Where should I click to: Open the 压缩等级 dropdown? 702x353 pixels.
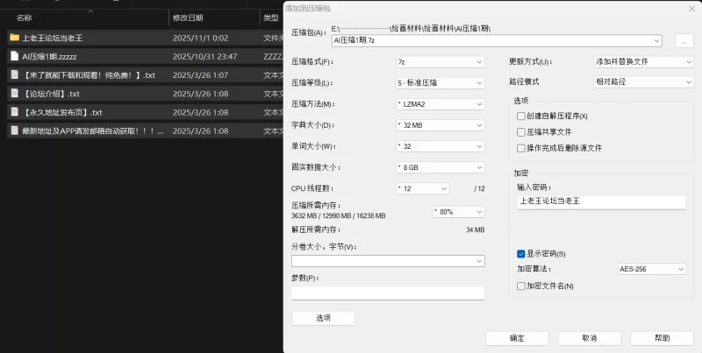coord(441,82)
